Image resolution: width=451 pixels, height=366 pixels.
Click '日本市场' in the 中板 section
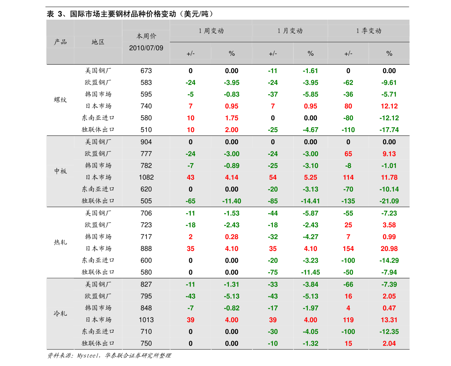(98, 178)
